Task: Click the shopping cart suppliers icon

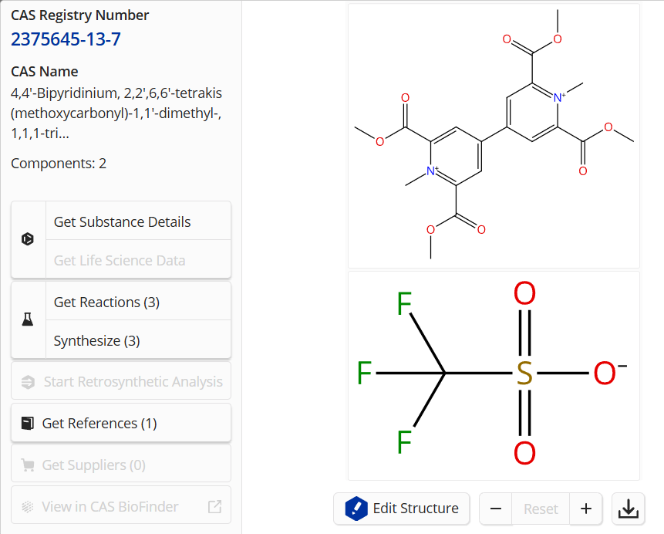Action: pyautogui.click(x=28, y=465)
